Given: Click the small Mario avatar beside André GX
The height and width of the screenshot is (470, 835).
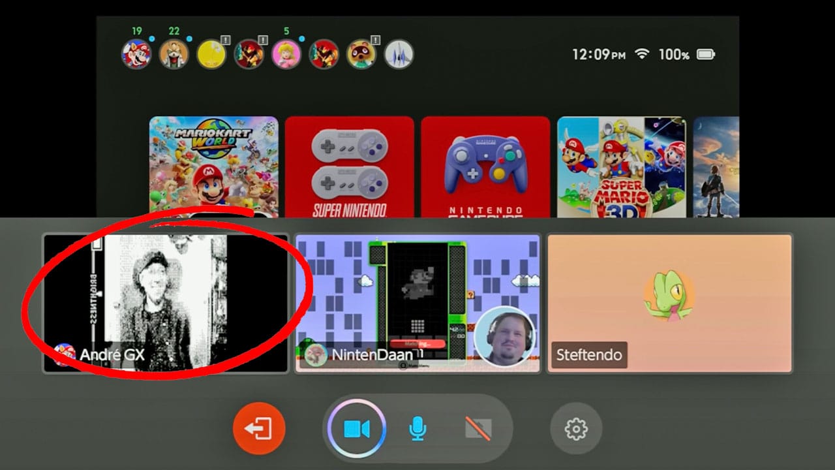Looking at the screenshot, I should point(65,355).
